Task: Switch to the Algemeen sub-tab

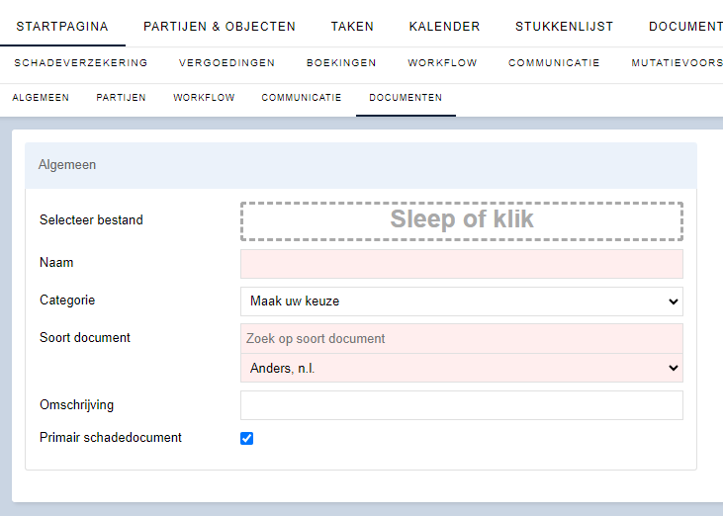Action: 41,98
